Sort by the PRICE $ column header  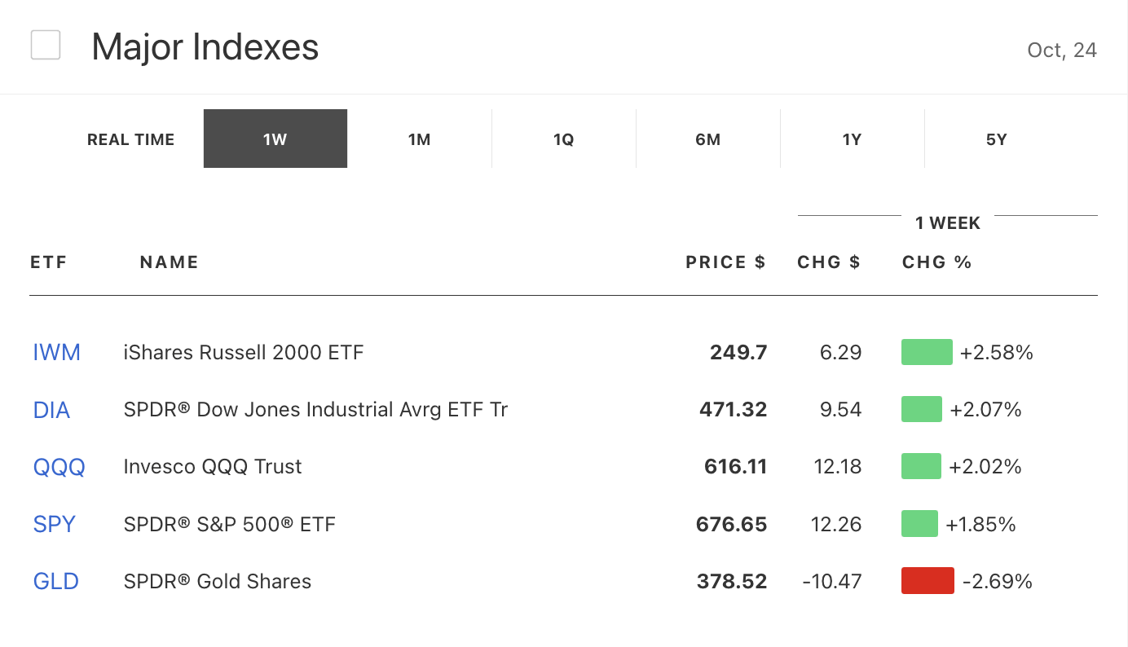tap(725, 262)
